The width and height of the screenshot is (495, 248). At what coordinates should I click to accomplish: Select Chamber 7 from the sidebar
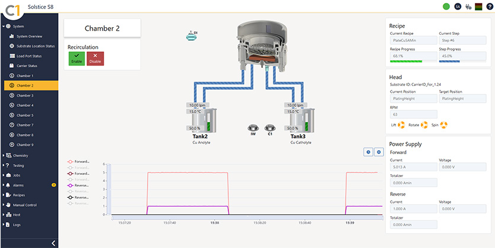tap(31, 125)
